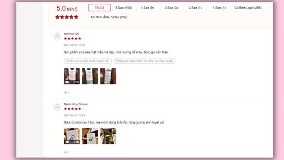Open the username 'Người dùng Shopee'
Image resolution: width=284 pixels, height=160 pixels.
76,104
